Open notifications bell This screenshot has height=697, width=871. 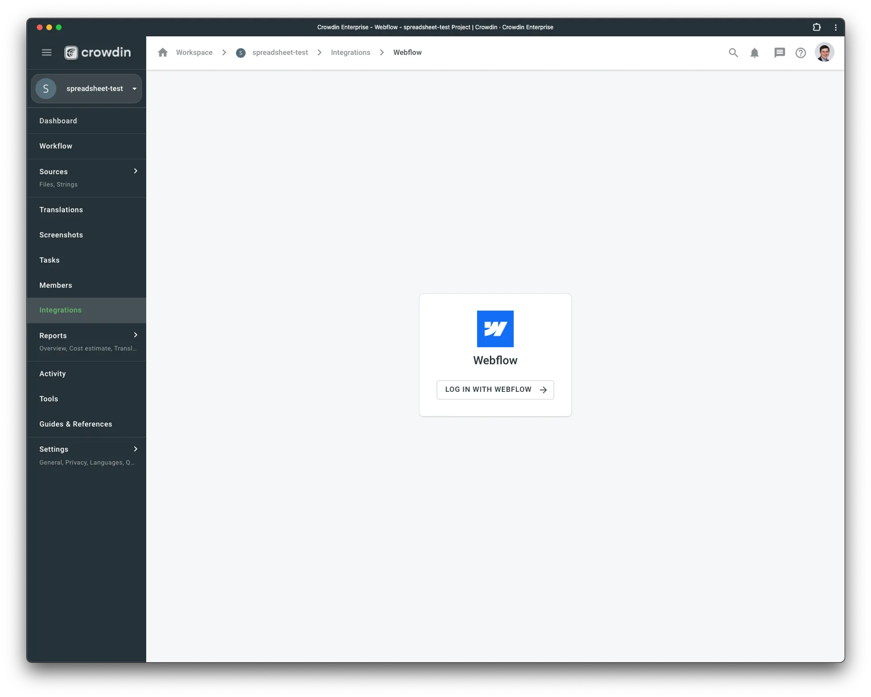[754, 53]
